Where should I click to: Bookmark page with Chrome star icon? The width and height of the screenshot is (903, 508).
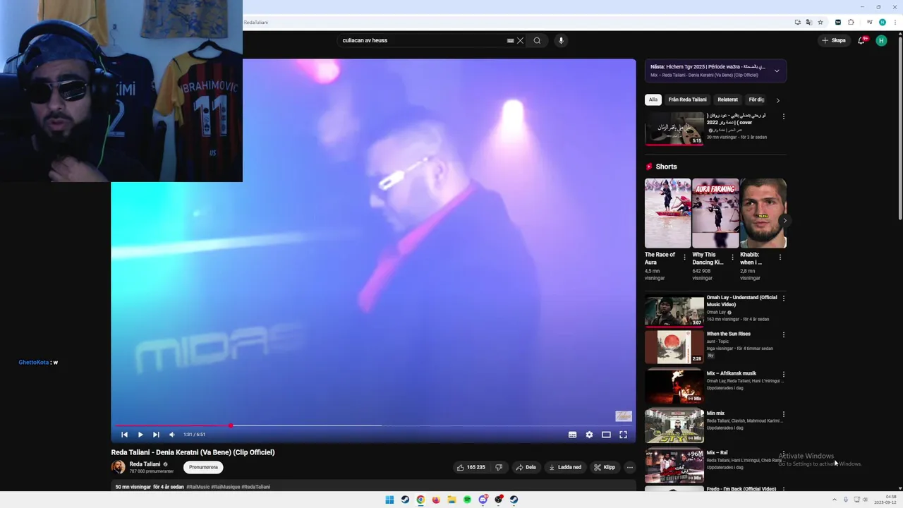pos(820,22)
